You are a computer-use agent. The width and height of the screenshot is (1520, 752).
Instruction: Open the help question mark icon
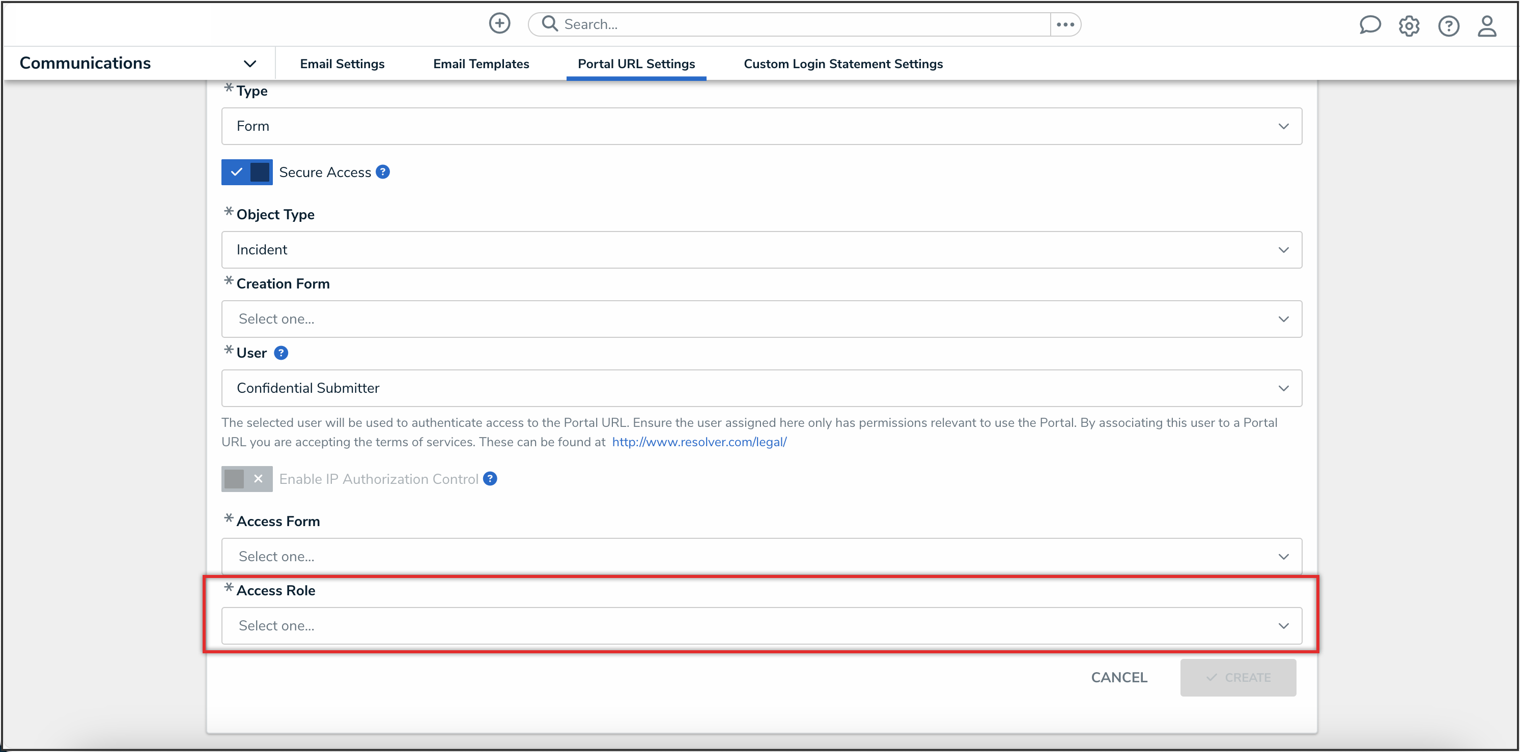tap(1448, 26)
